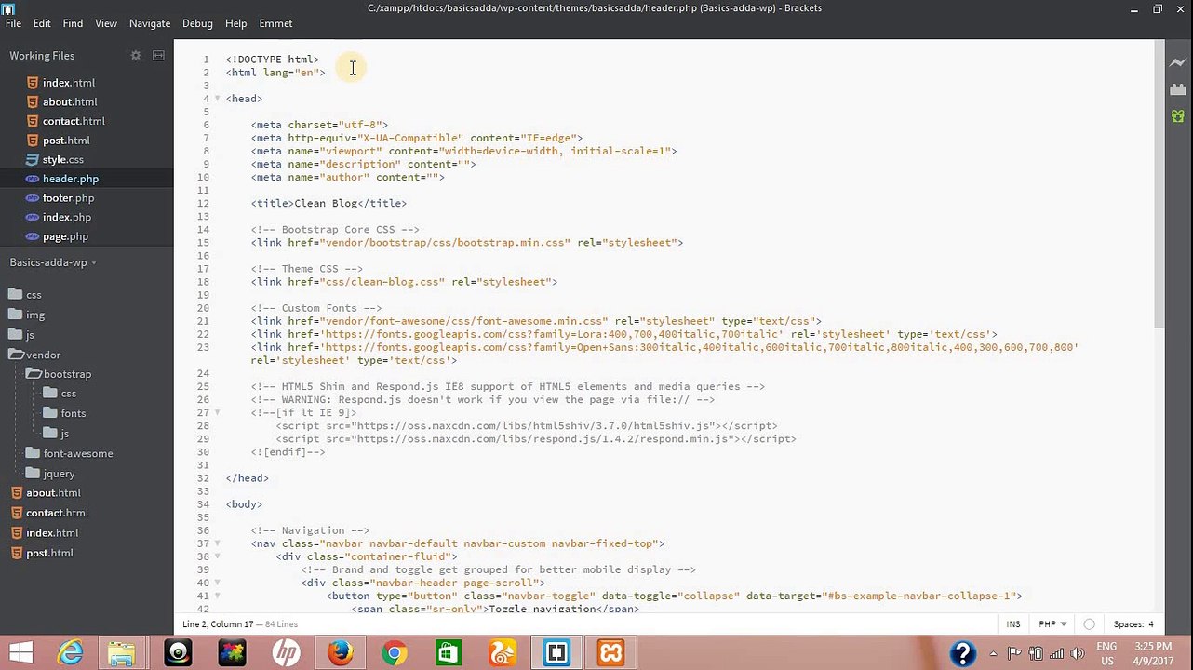This screenshot has width=1193, height=670.
Task: Open the Windows Start button
Action: (x=20, y=653)
